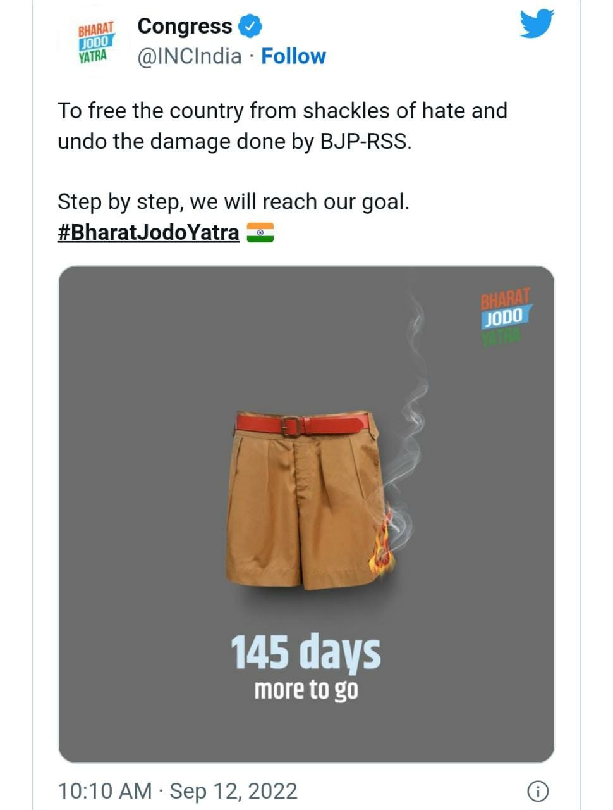The image size is (613, 810).
Task: Open the Bharat Jodo Yatra profile avatar
Action: coord(94,42)
